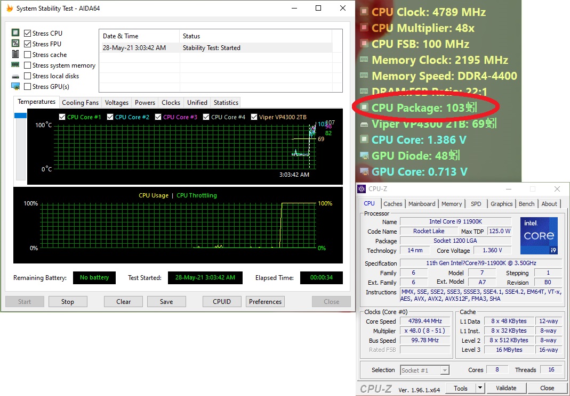Check Stress GPU(s) option
Image resolution: width=570 pixels, height=396 pixels.
tap(27, 86)
